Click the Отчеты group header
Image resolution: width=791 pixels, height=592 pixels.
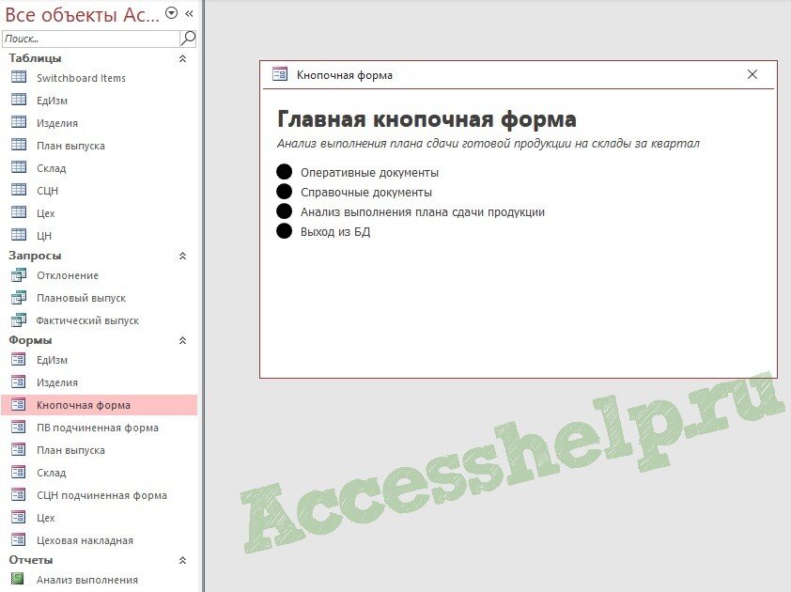tap(31, 560)
